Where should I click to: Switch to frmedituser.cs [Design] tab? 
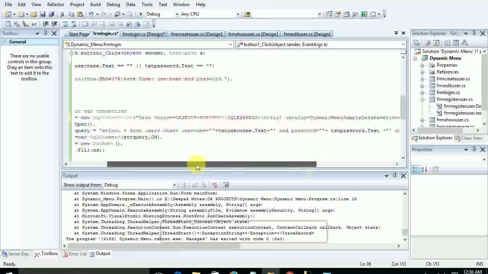click(x=307, y=34)
